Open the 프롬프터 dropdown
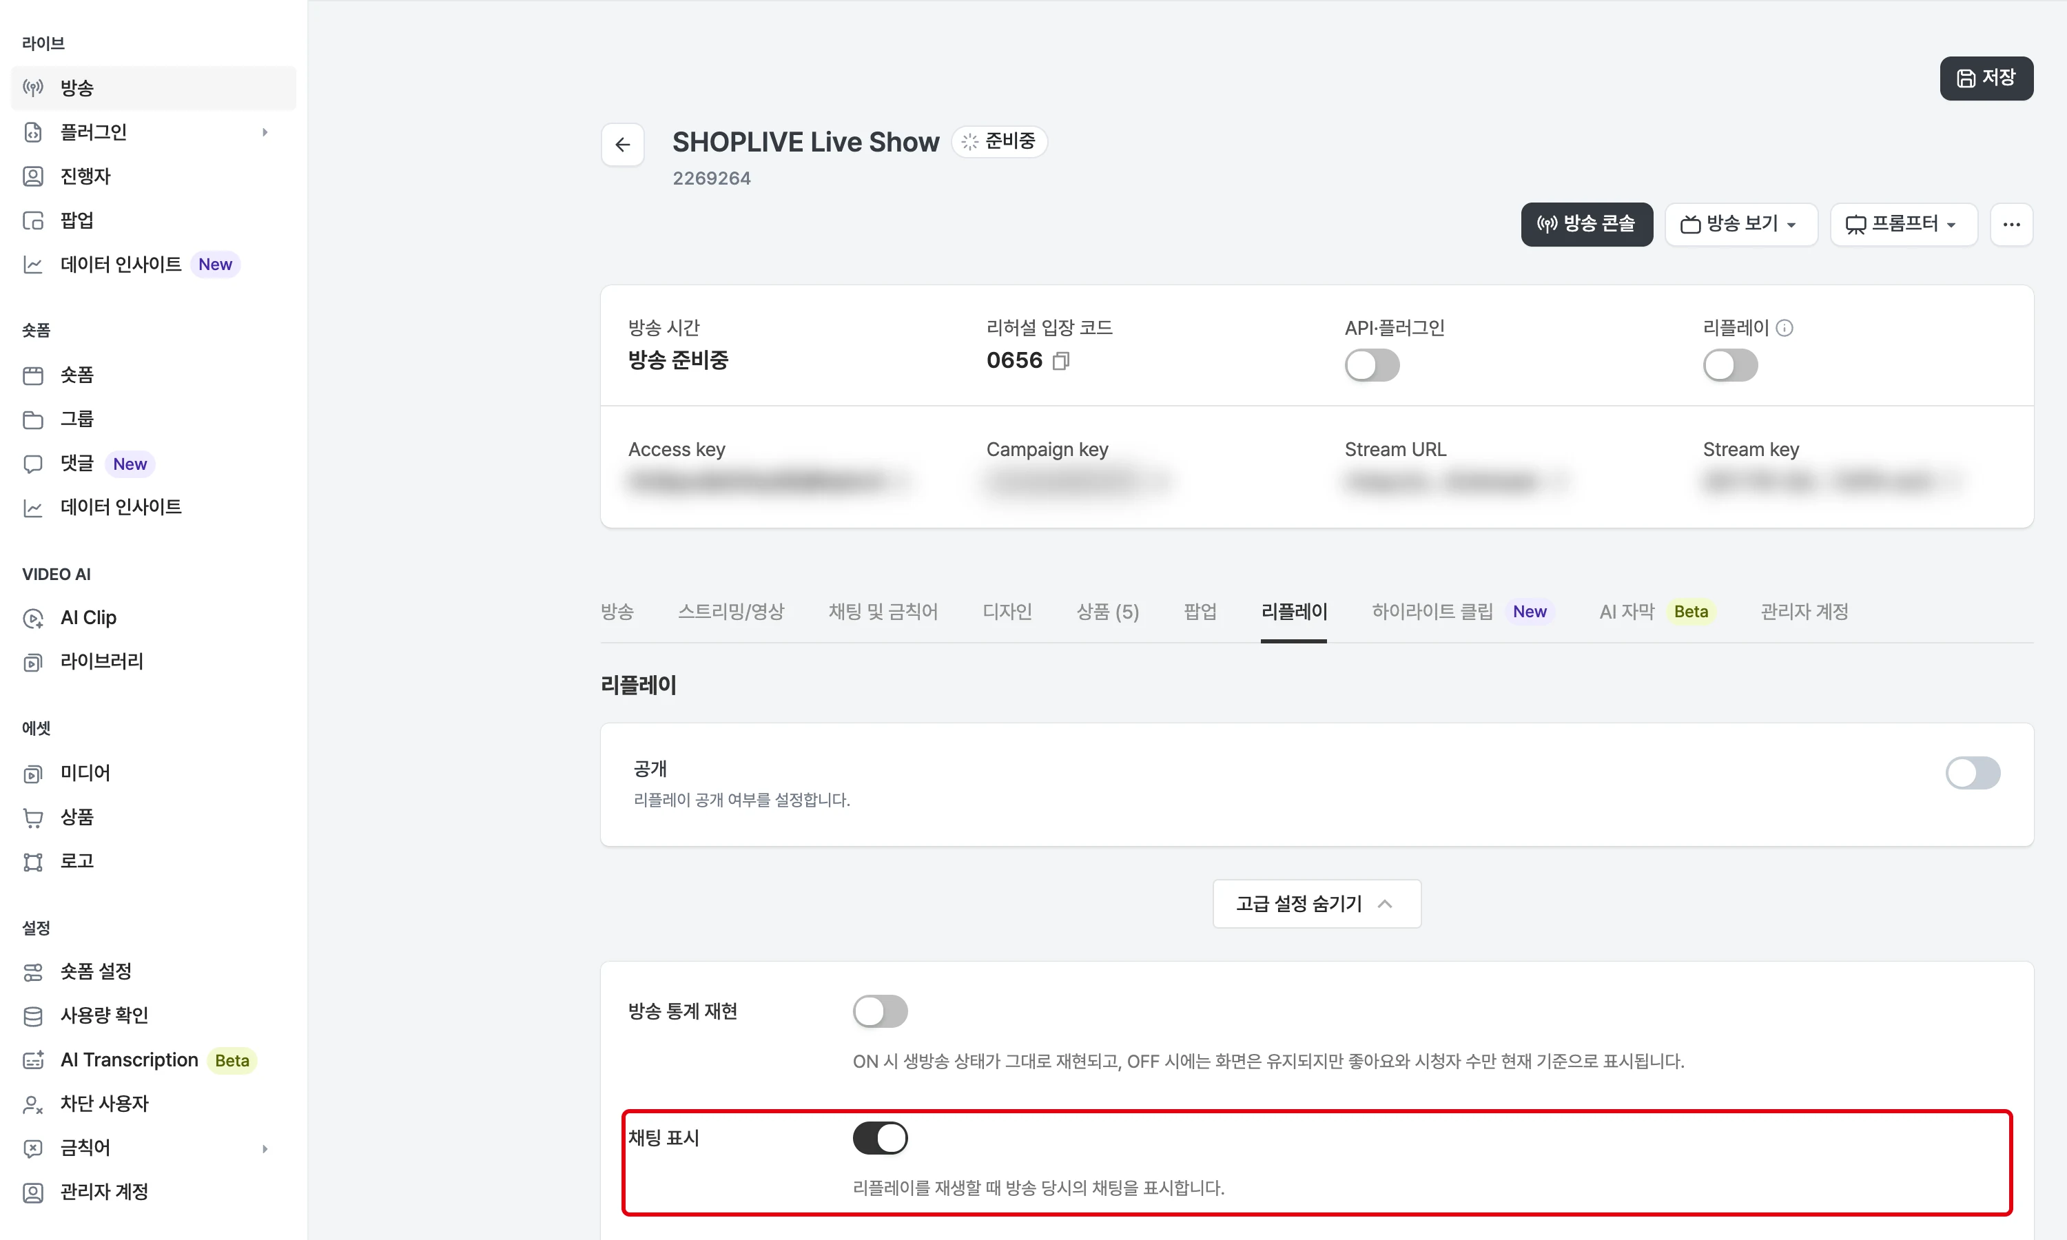Screen dimensions: 2067x1240 (1903, 224)
